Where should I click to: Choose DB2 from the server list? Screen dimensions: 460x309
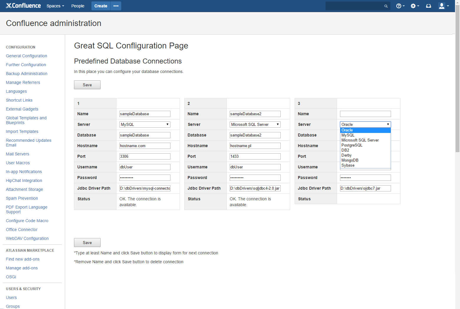pyautogui.click(x=365, y=150)
